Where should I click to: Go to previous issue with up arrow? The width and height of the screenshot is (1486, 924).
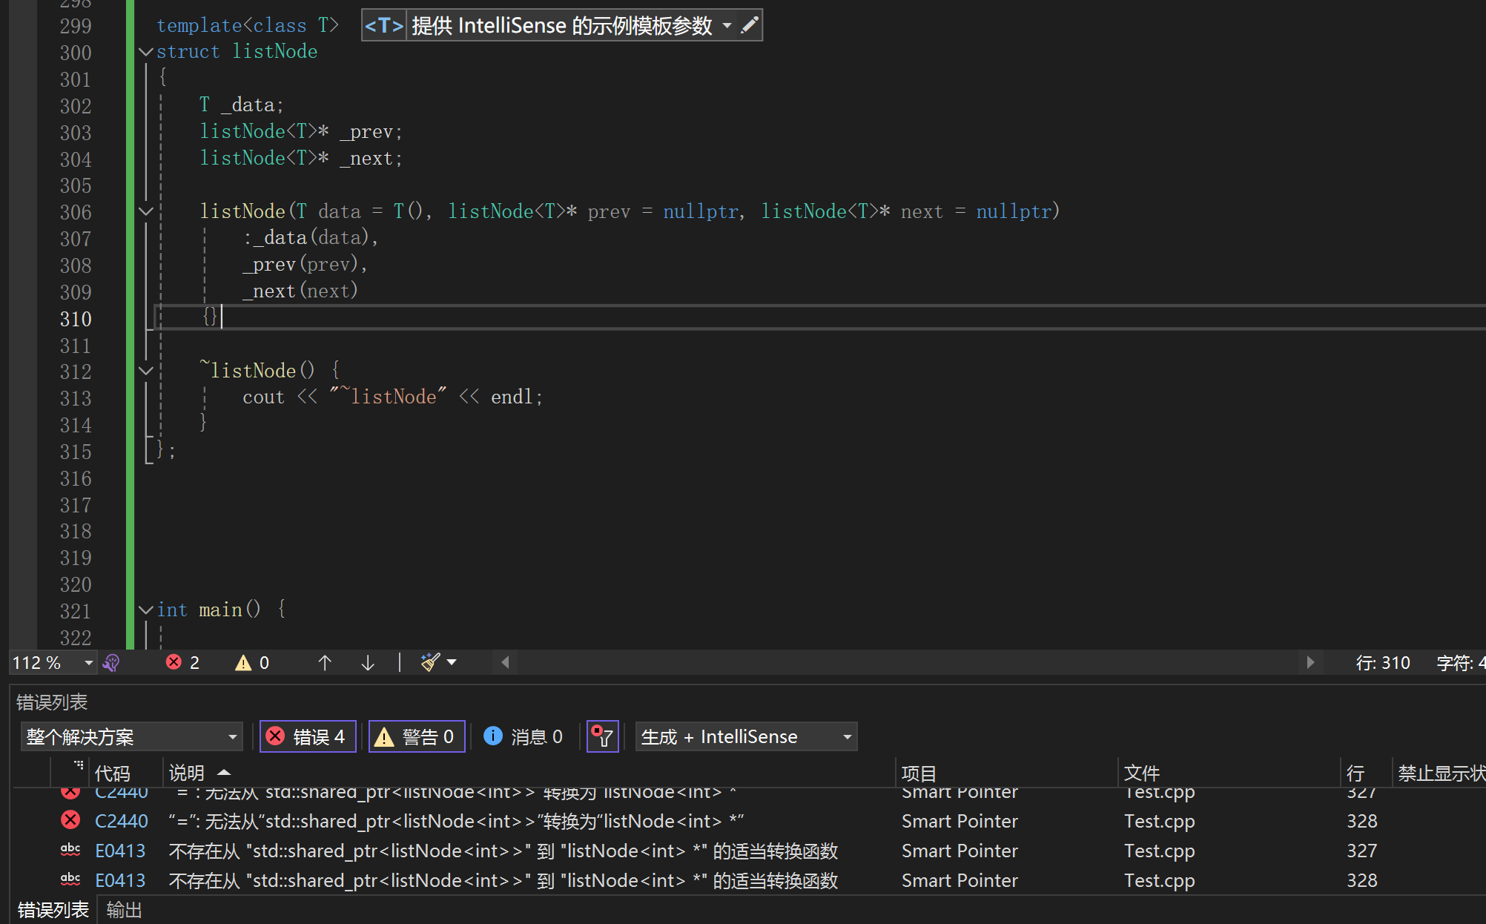click(325, 662)
